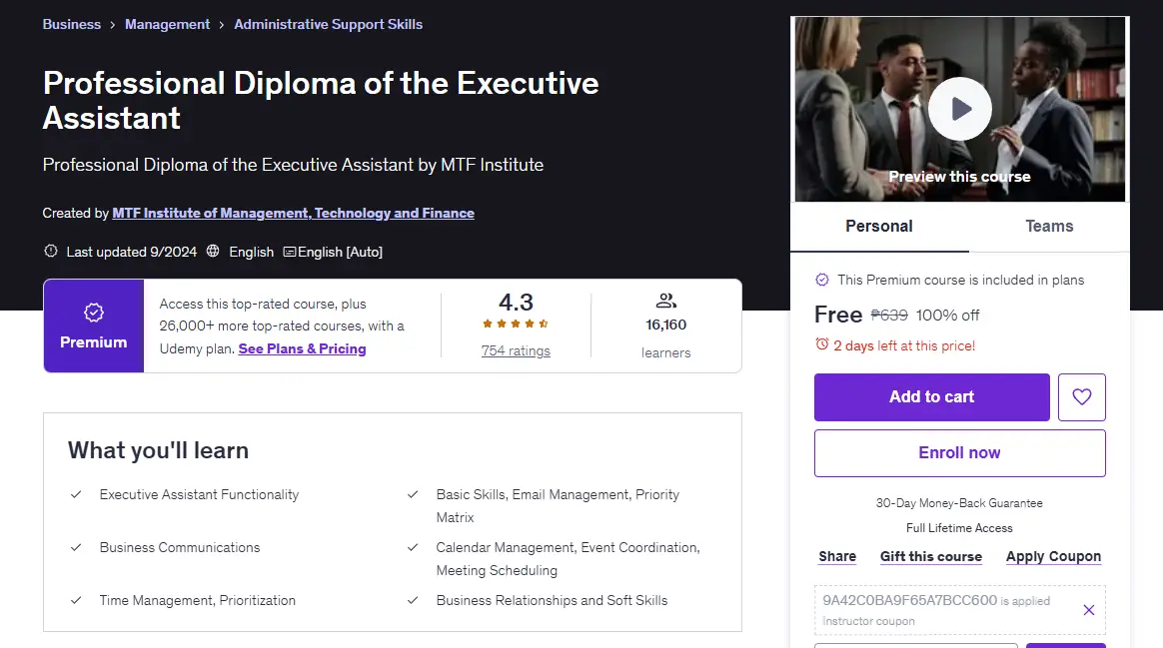
Task: Switch to the Teams tab
Action: 1049,226
